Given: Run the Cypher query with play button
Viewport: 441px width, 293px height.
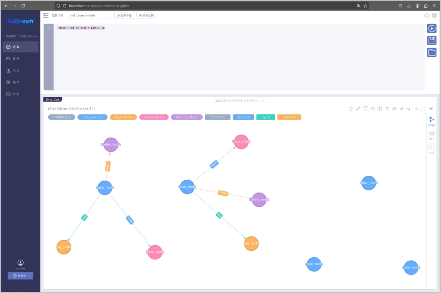Looking at the screenshot, I should [x=432, y=28].
